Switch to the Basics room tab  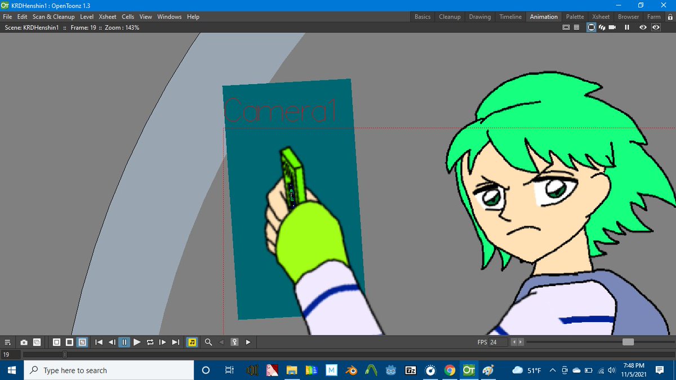click(422, 17)
